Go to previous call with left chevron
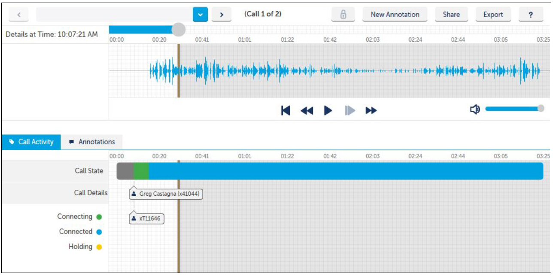The width and height of the screenshot is (553, 276). (19, 14)
